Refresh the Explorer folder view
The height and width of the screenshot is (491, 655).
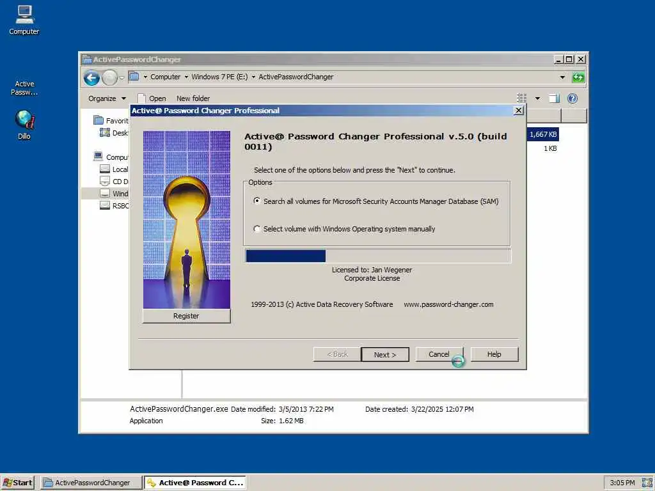point(578,77)
